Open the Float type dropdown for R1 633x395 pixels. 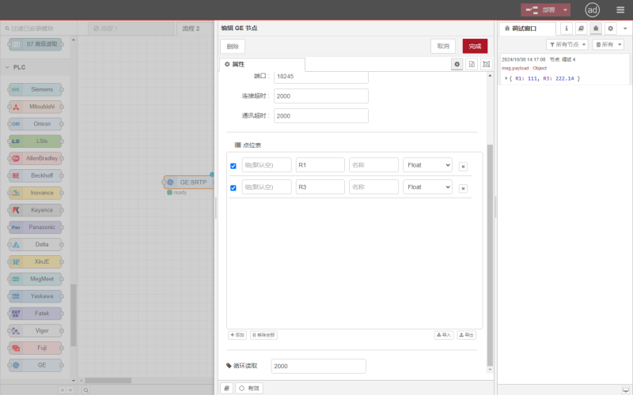click(x=427, y=165)
